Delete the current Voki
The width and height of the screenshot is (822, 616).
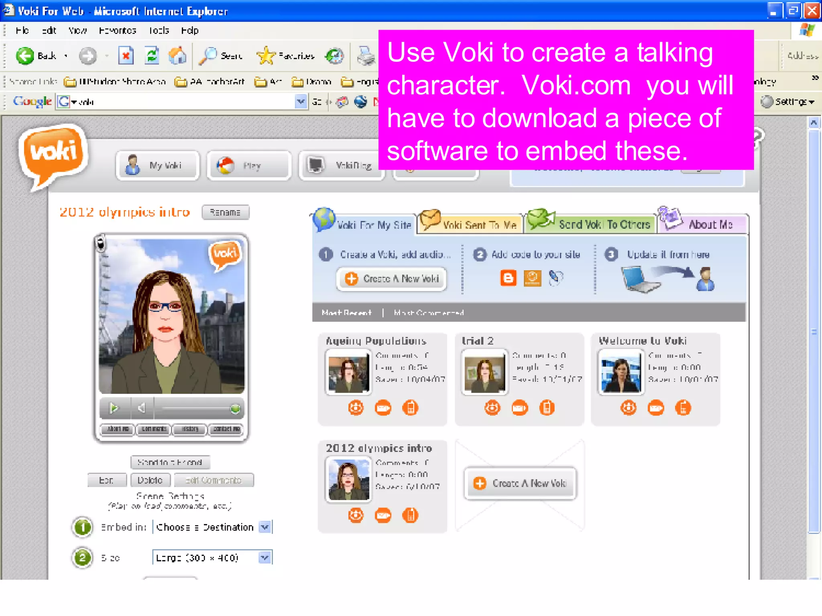click(150, 480)
